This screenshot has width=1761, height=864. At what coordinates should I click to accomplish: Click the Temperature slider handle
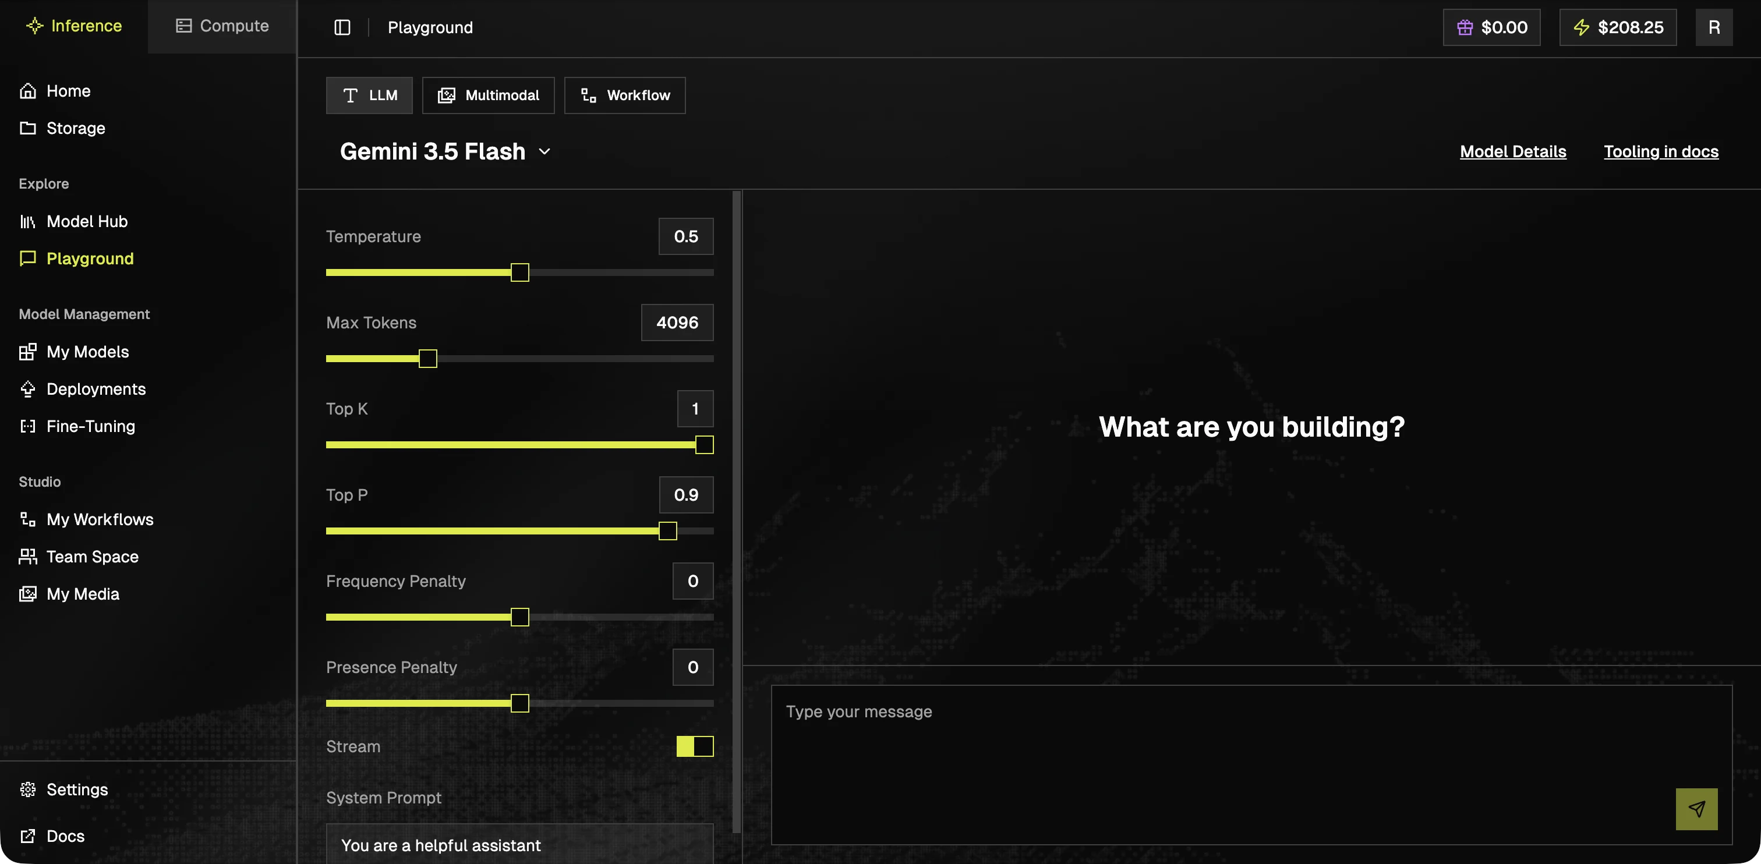[x=519, y=272]
